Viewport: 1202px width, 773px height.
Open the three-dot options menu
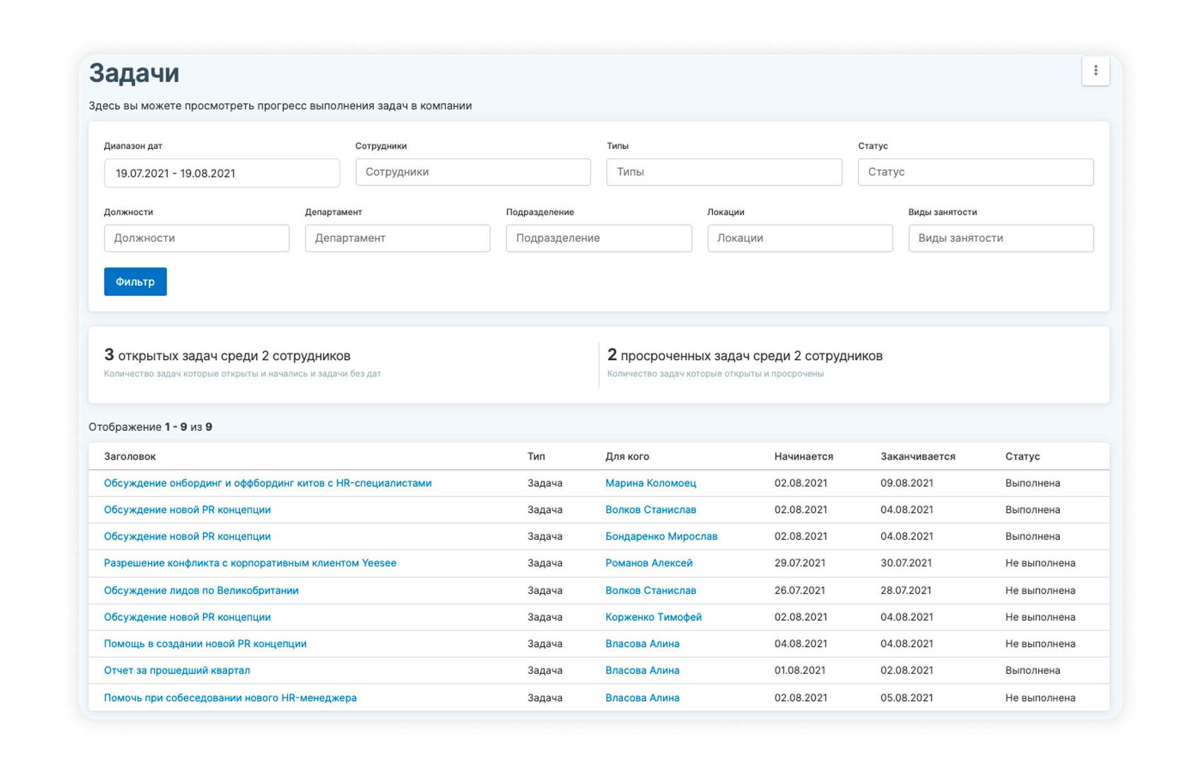click(1095, 71)
